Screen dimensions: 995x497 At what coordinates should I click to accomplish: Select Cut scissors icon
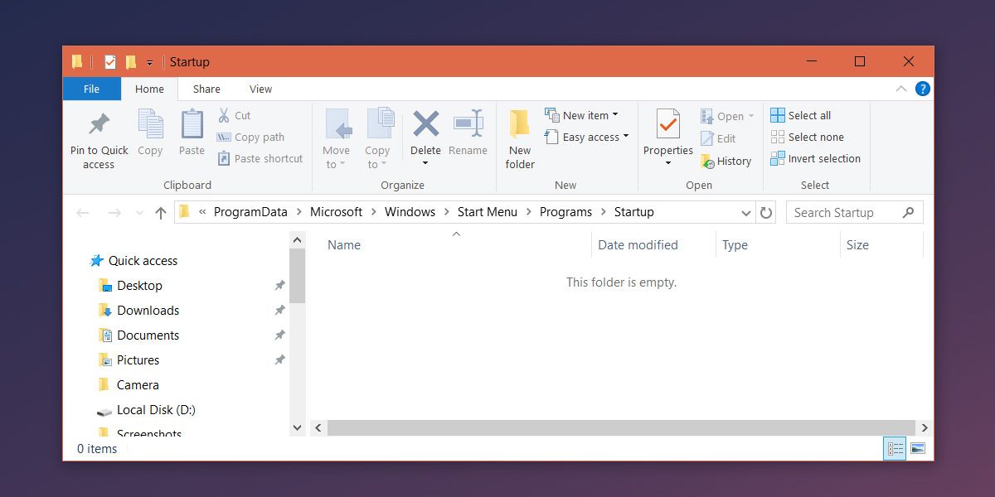224,115
